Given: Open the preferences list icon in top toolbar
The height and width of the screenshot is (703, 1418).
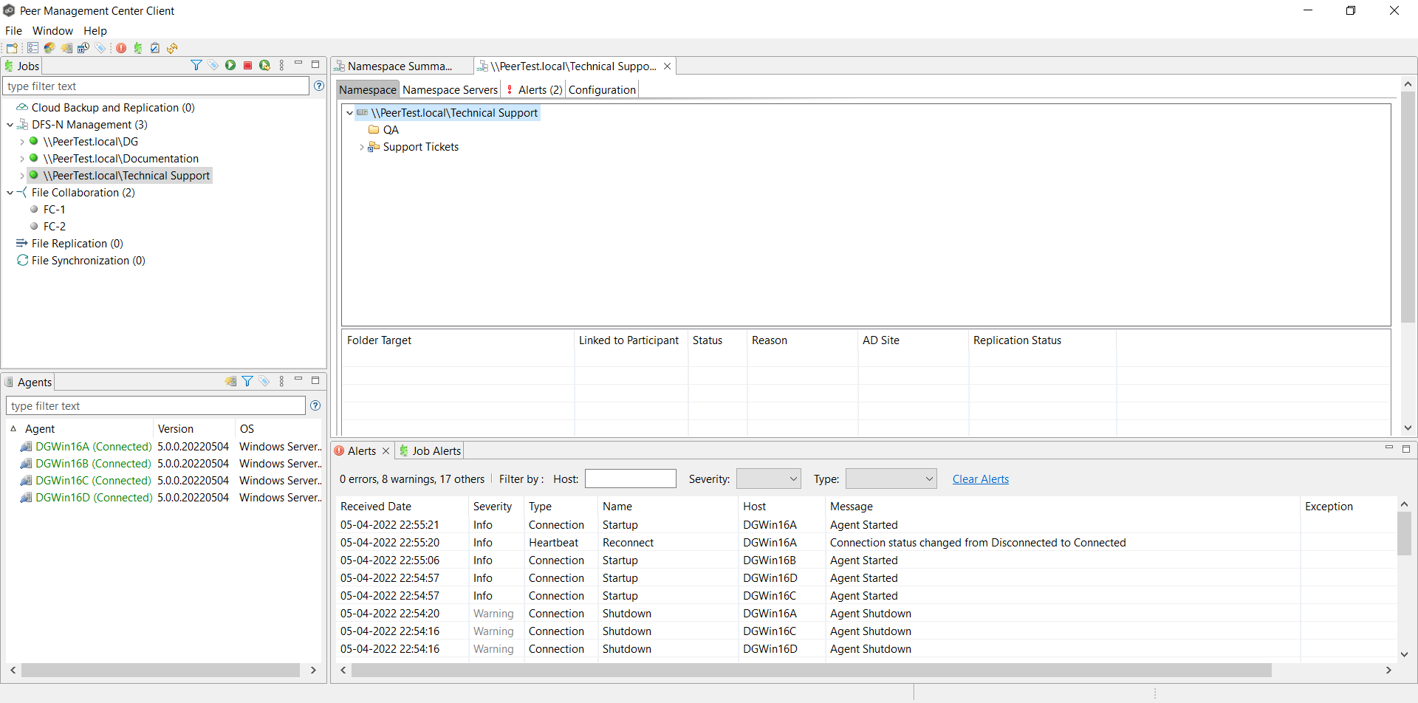Looking at the screenshot, I should (32, 48).
